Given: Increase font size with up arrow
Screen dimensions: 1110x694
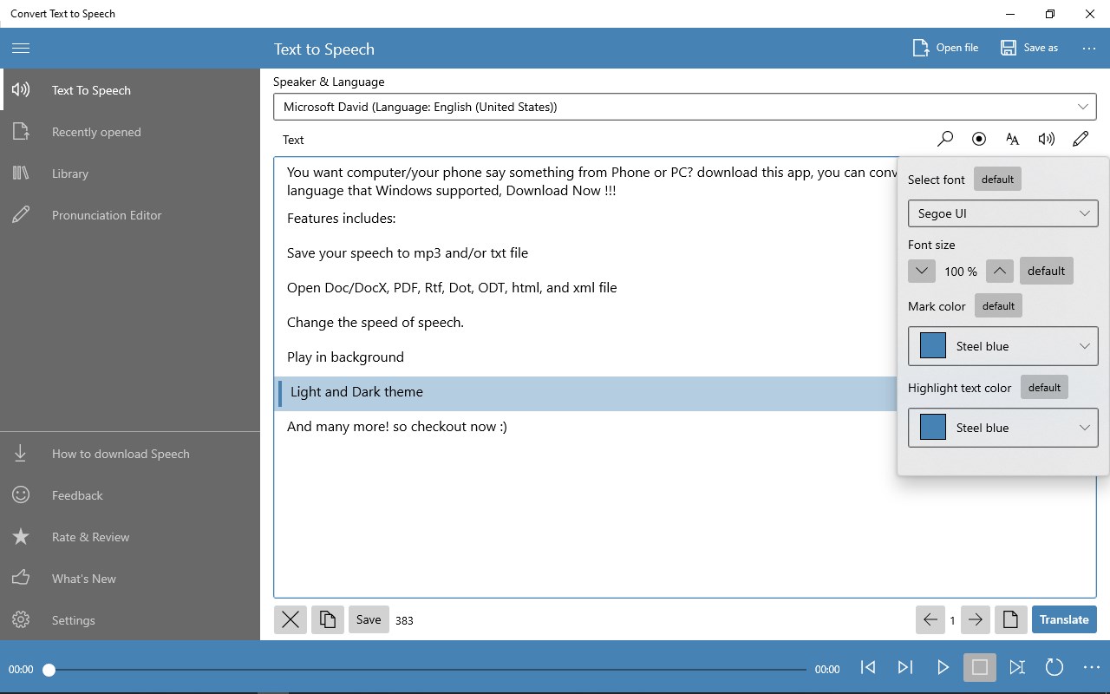Looking at the screenshot, I should [1000, 271].
